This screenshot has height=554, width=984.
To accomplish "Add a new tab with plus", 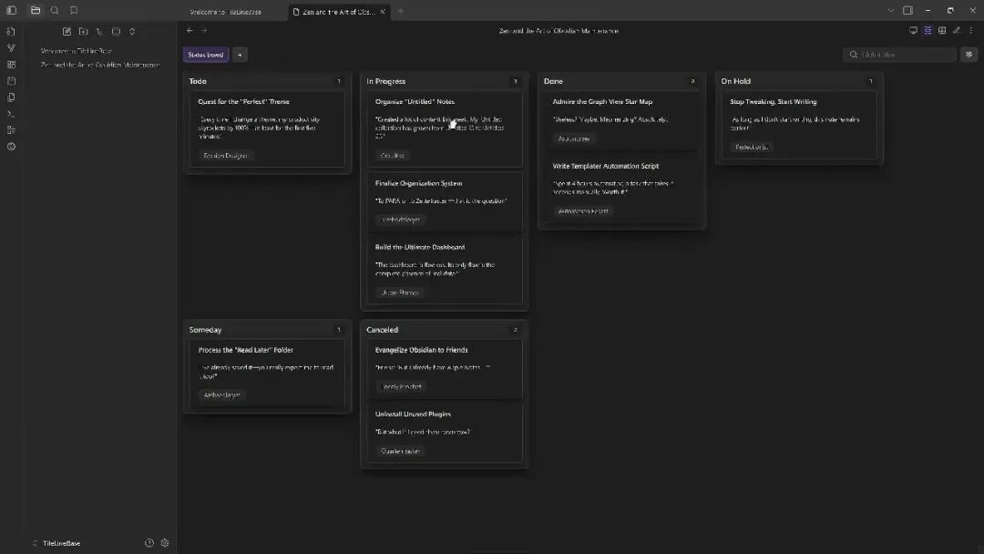I will (400, 11).
